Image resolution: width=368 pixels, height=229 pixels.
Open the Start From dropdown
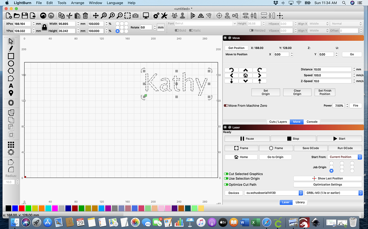[x=345, y=157]
